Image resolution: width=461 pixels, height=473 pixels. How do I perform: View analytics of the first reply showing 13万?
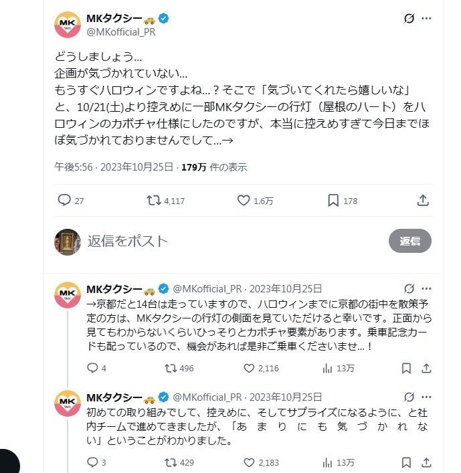coord(328,368)
